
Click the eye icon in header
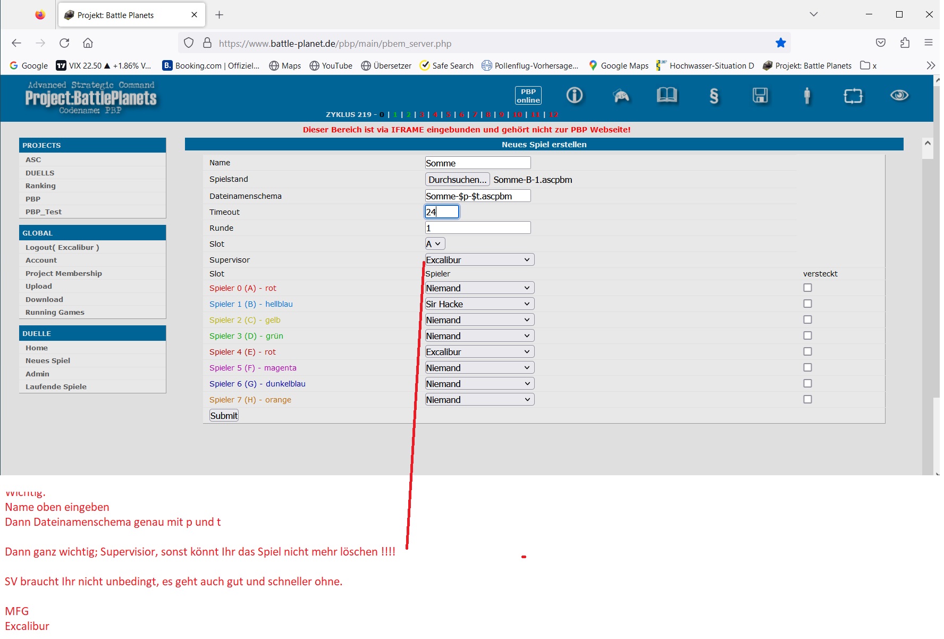pos(899,96)
